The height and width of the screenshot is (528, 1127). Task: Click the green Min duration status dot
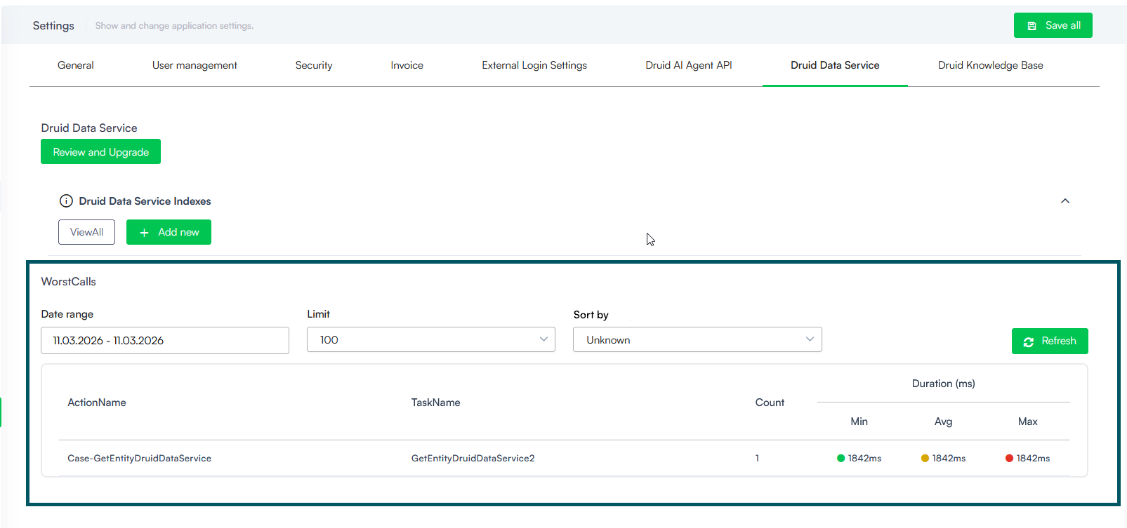[x=841, y=459]
